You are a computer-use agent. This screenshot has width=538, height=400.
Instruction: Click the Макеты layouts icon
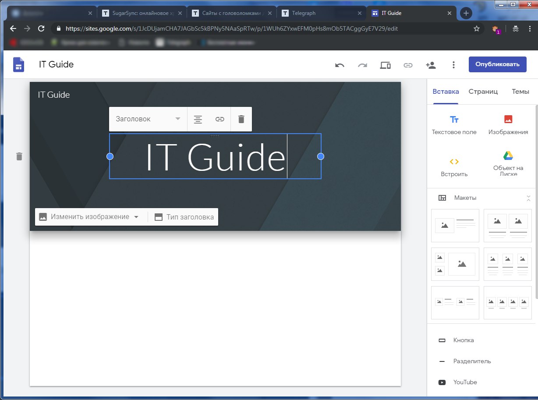tap(442, 198)
